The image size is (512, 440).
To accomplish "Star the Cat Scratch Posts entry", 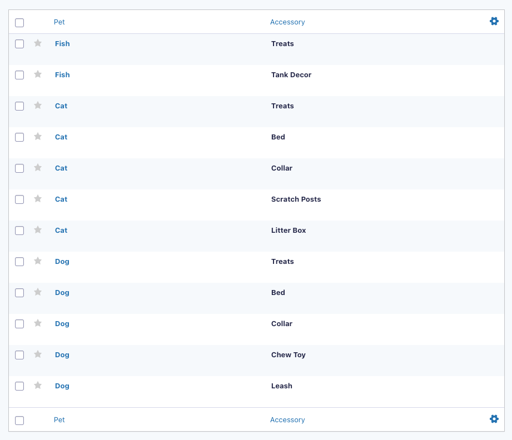I will (x=38, y=198).
